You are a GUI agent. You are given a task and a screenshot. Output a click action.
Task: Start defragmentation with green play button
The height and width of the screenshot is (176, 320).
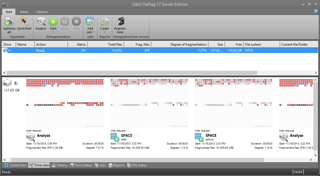click(53, 21)
